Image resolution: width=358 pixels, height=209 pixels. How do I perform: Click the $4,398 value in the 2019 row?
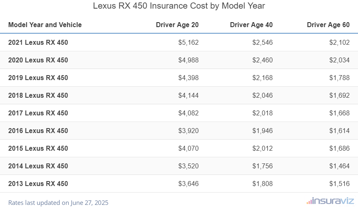pyautogui.click(x=188, y=78)
